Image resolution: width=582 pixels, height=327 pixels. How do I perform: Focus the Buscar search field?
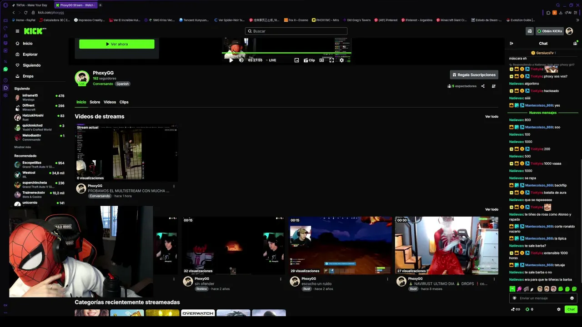pyautogui.click(x=296, y=31)
